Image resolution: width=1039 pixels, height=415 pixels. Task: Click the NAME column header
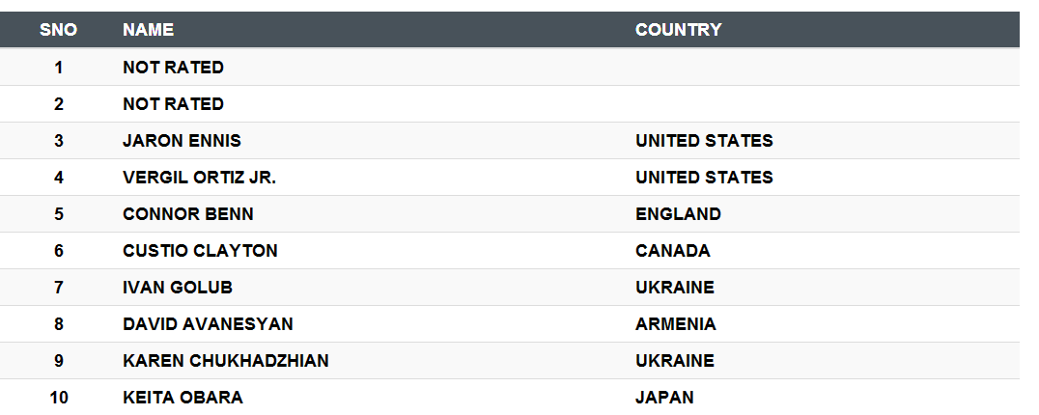[x=149, y=30]
